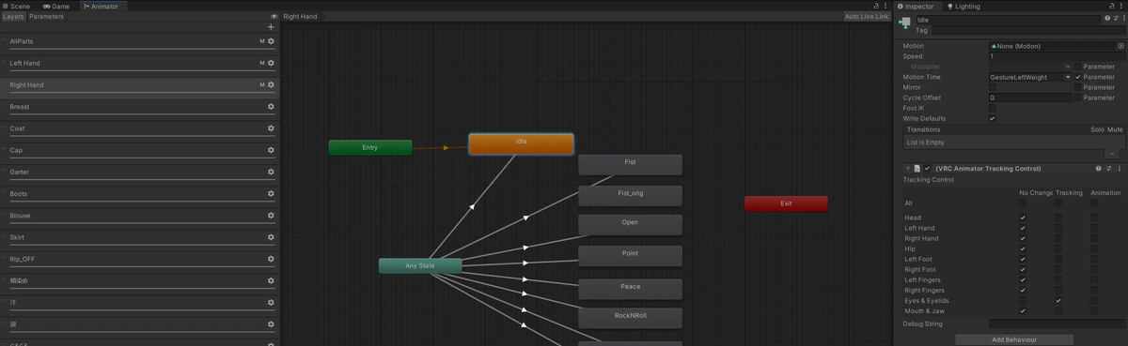1128x346 pixels.
Task: Toggle Motion Time Parameter checkbox
Action: [1078, 77]
